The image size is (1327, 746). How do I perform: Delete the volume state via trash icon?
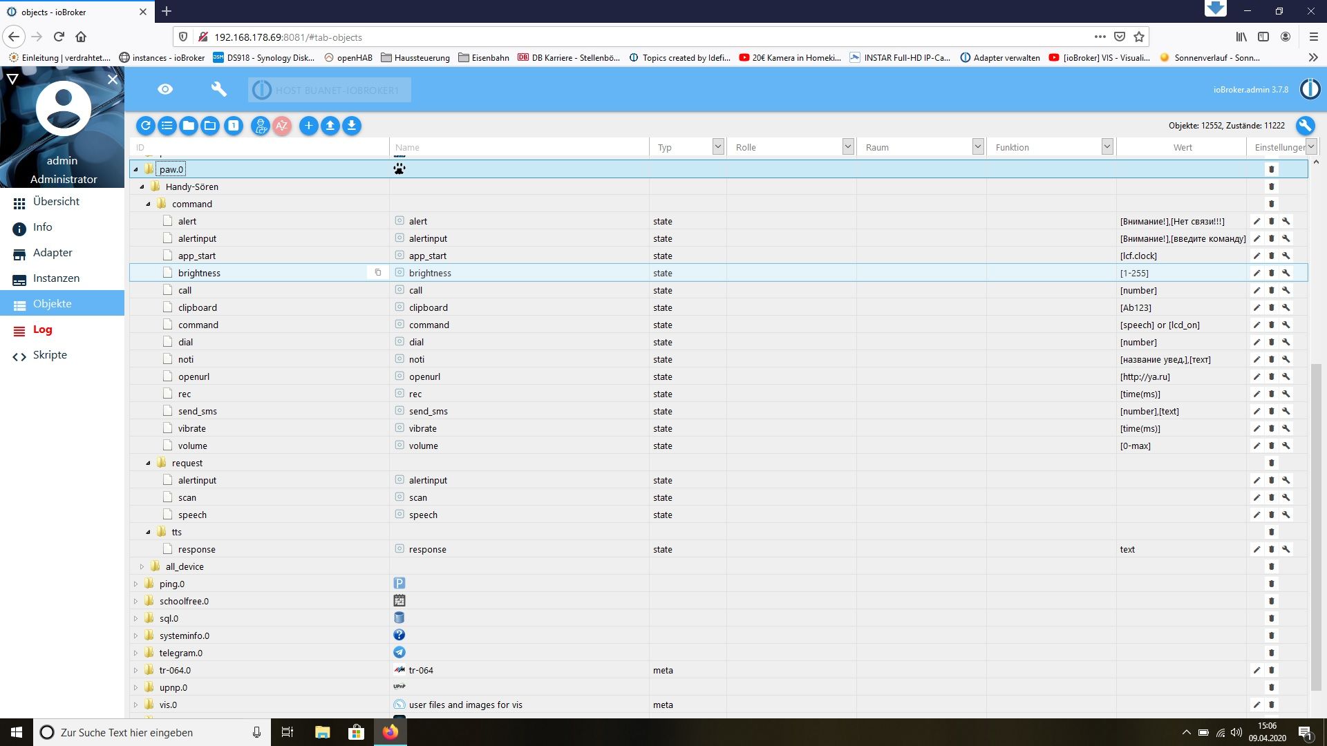click(1271, 446)
